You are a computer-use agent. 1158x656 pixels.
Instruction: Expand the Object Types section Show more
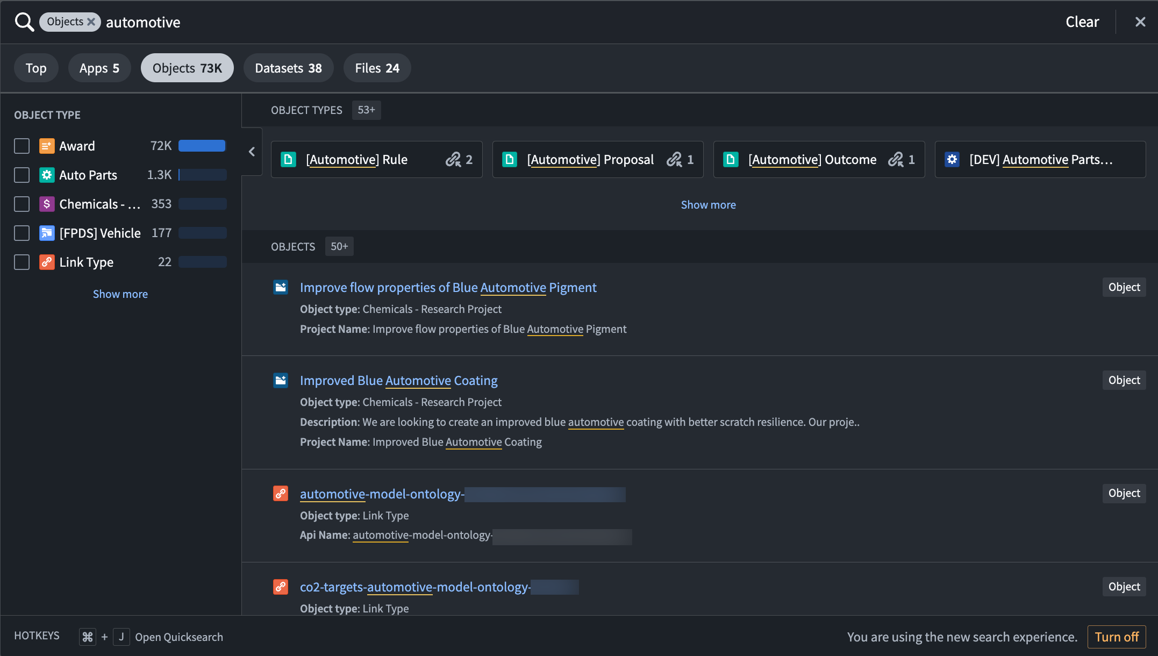707,204
